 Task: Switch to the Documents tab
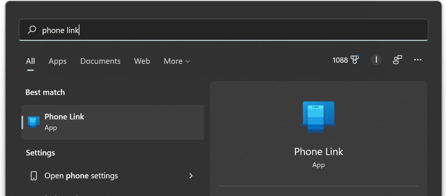tap(100, 61)
